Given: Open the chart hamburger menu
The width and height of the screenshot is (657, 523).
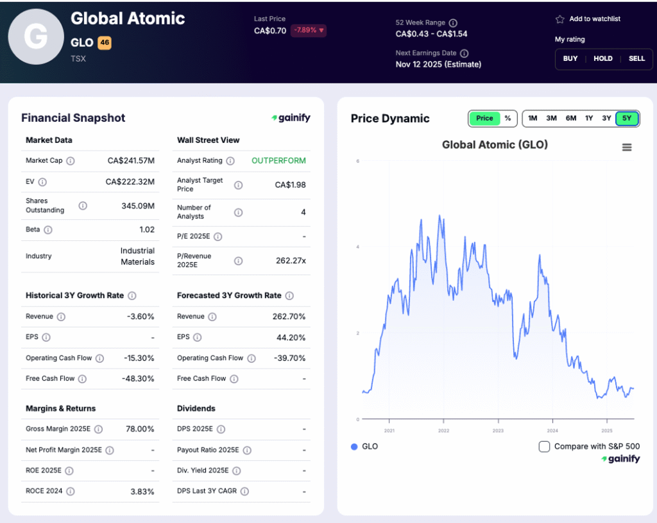Looking at the screenshot, I should click(x=627, y=147).
